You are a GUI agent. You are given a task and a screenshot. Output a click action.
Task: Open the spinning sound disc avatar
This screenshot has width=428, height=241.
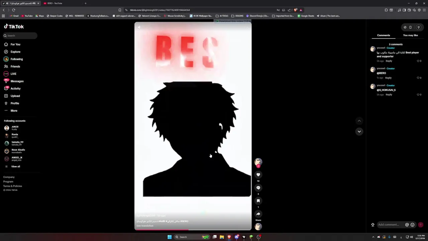pos(258,227)
